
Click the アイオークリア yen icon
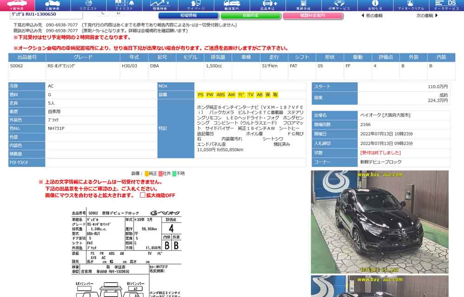[411, 6]
